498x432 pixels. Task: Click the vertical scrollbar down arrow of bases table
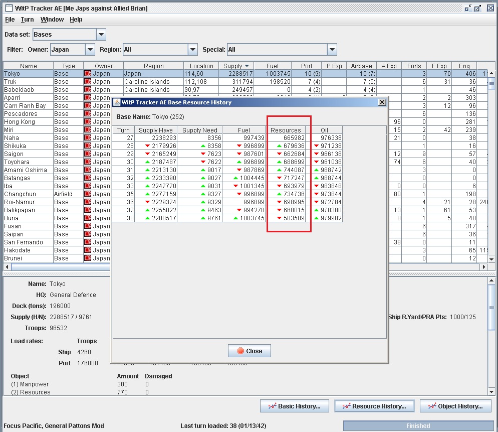(x=491, y=259)
